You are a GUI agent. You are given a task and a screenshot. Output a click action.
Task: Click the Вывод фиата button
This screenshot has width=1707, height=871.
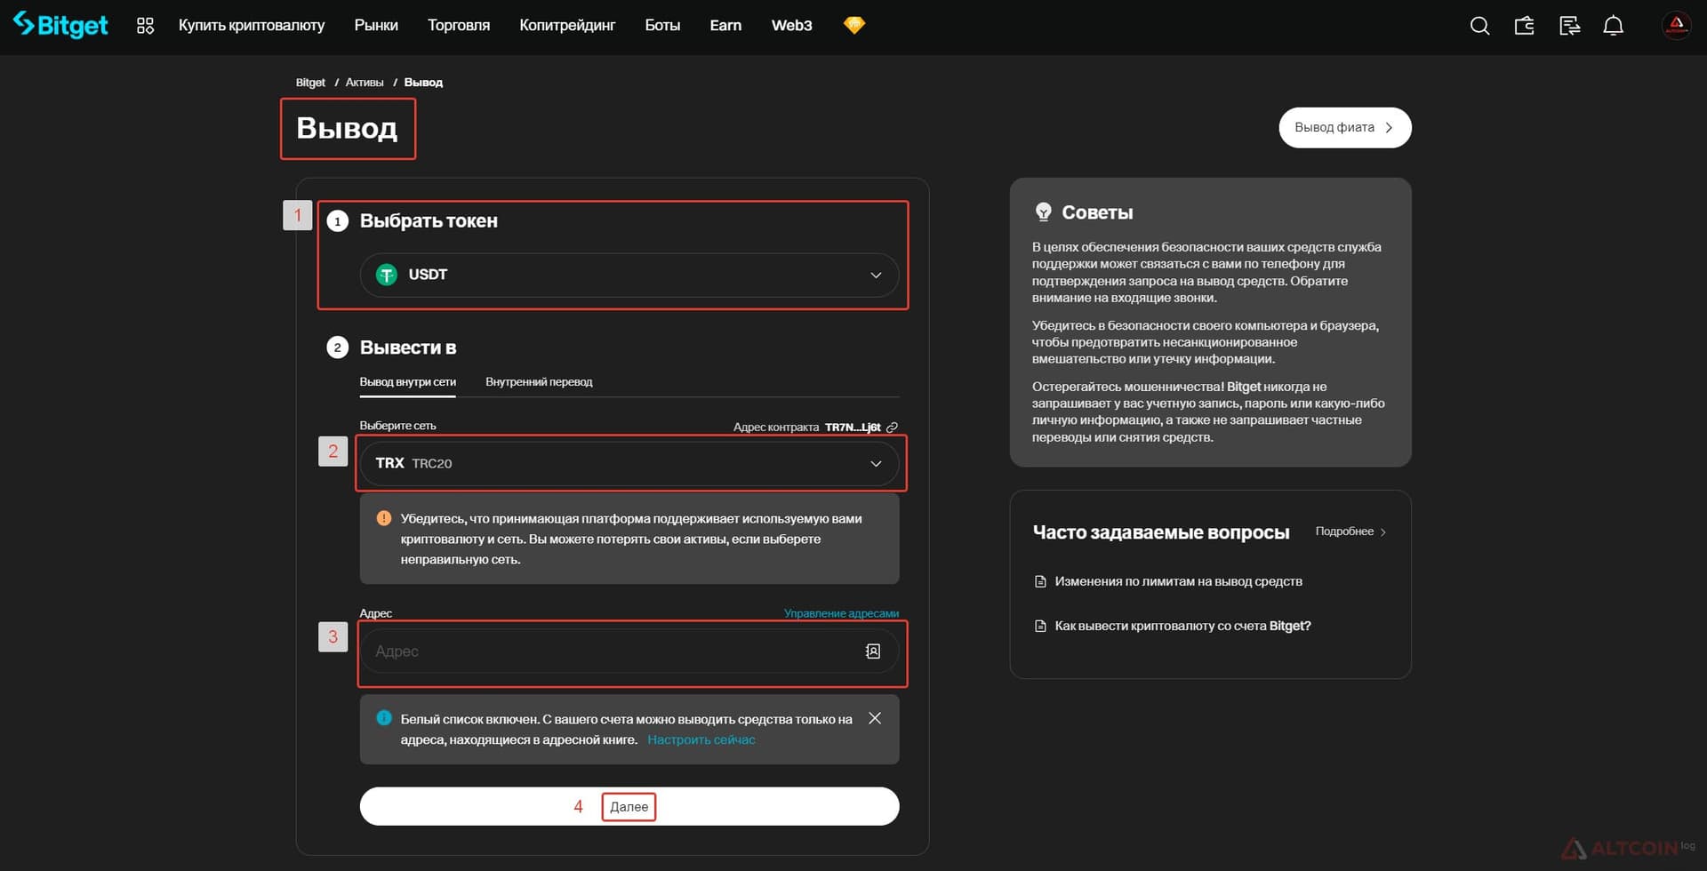click(x=1345, y=128)
